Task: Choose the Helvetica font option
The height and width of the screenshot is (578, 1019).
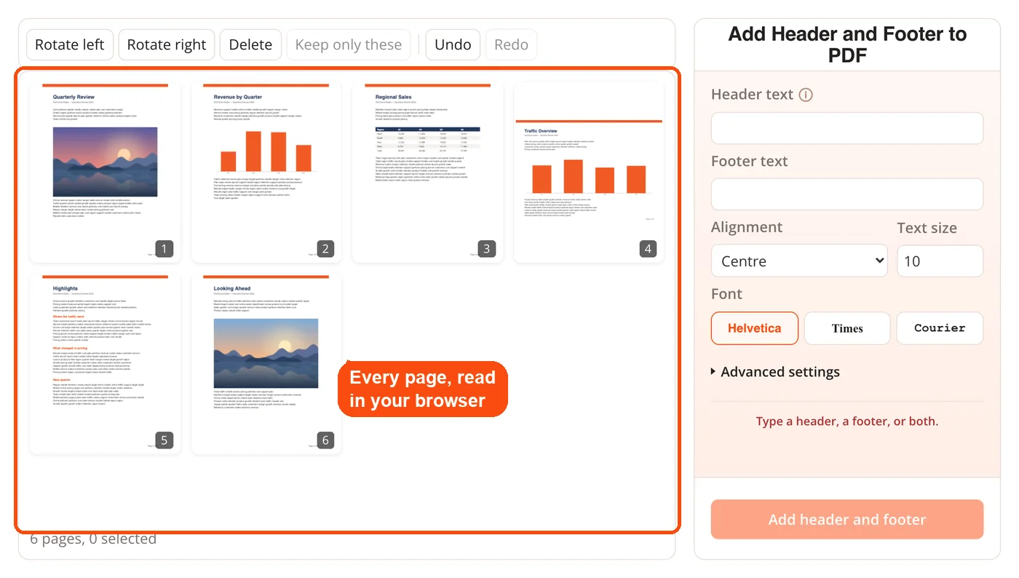Action: (x=755, y=328)
